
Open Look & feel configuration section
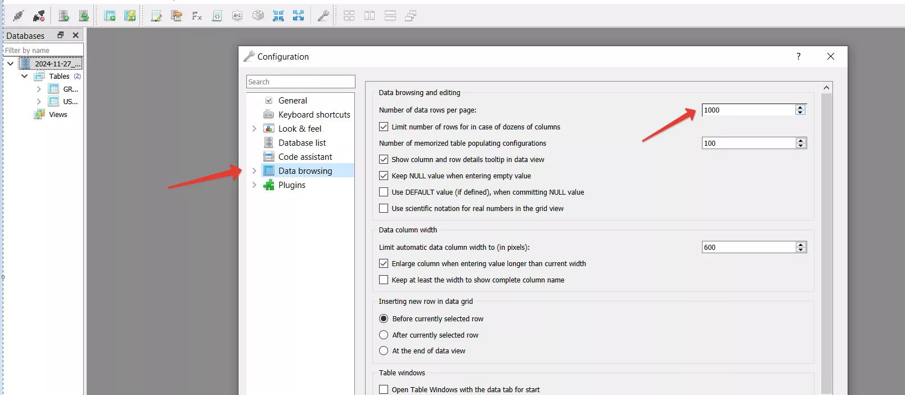(x=300, y=128)
